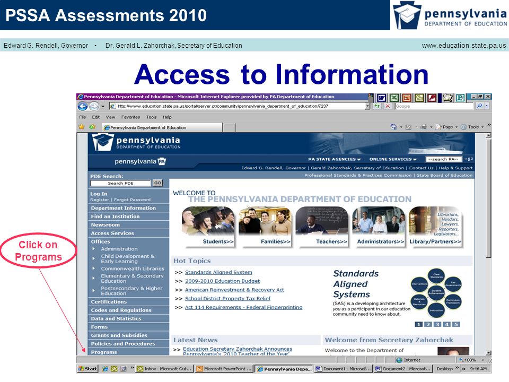Click the Programs link in sidebar
This screenshot has width=509, height=382.
(104, 352)
